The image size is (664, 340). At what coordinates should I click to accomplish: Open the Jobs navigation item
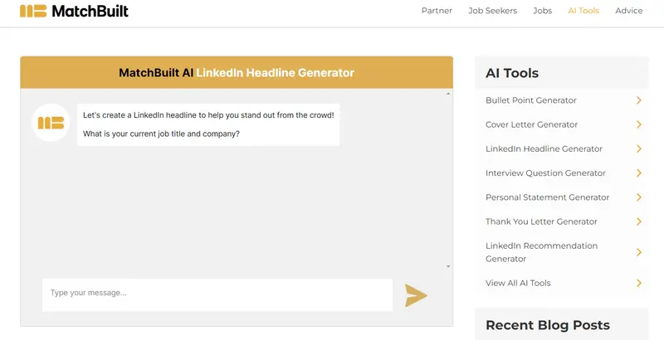point(542,12)
